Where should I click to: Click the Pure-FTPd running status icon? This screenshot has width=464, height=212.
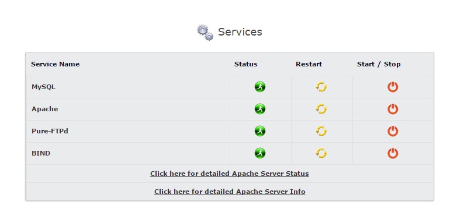(x=260, y=131)
